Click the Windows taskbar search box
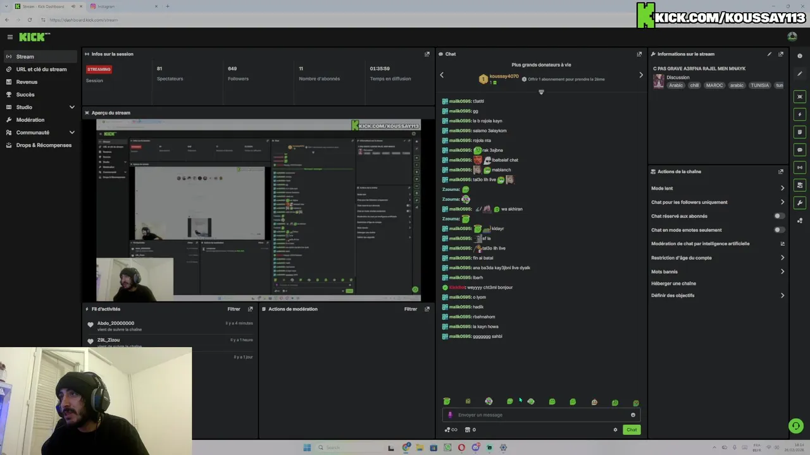 click(348, 447)
